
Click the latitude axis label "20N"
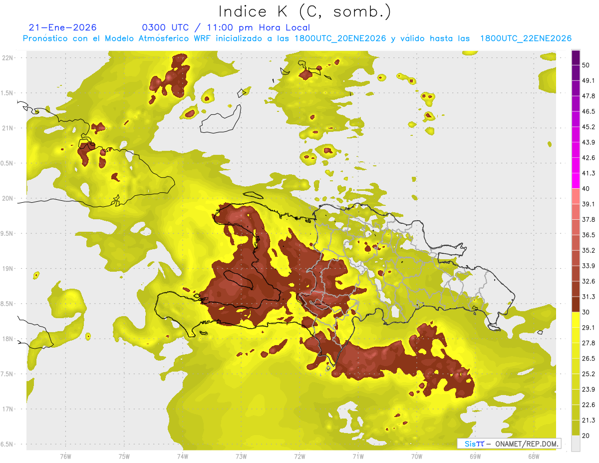(x=7, y=198)
